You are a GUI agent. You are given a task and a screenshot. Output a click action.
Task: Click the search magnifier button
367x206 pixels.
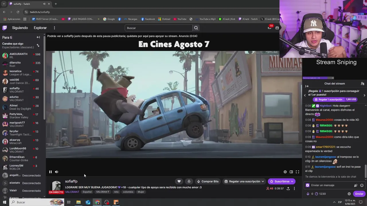[196, 28]
